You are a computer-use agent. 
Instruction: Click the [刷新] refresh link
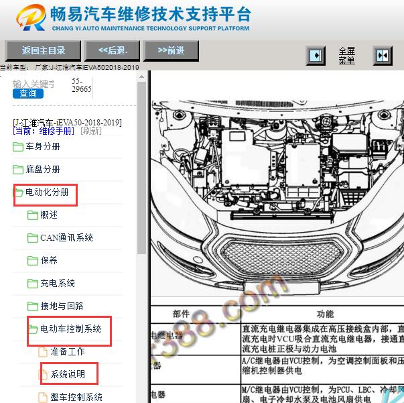click(91, 131)
